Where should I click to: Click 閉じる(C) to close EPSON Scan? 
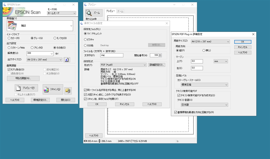click(x=66, y=100)
